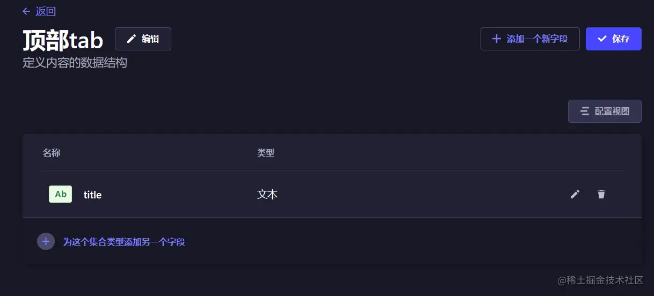Click the 返回 link text
The image size is (654, 296).
point(46,11)
